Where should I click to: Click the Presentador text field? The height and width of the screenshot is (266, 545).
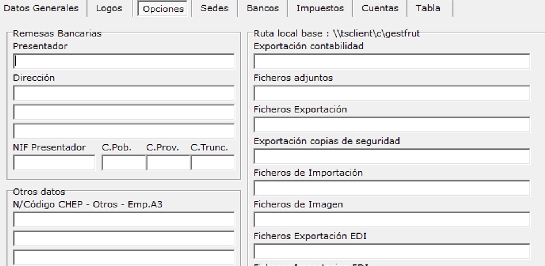124,62
